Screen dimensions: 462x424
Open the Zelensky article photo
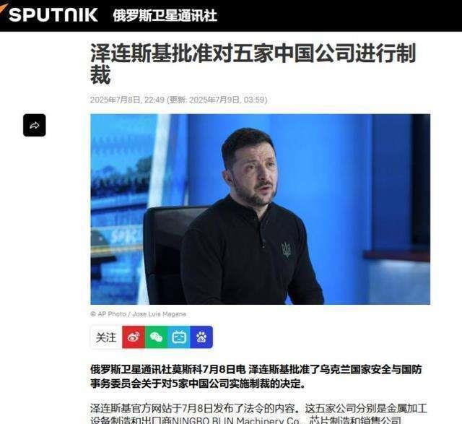point(260,209)
